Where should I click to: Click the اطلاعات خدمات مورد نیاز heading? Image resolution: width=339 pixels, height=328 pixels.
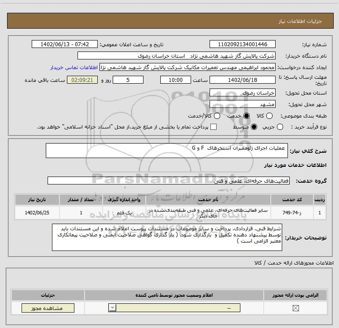click(x=295, y=165)
